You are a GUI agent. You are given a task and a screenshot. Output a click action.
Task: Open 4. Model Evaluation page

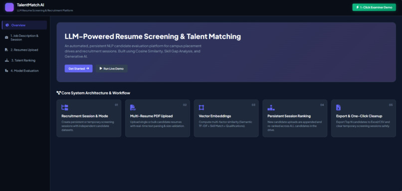tap(24, 71)
